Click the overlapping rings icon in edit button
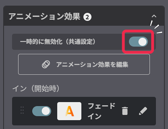The height and width of the screenshot is (129, 168). click(46, 64)
